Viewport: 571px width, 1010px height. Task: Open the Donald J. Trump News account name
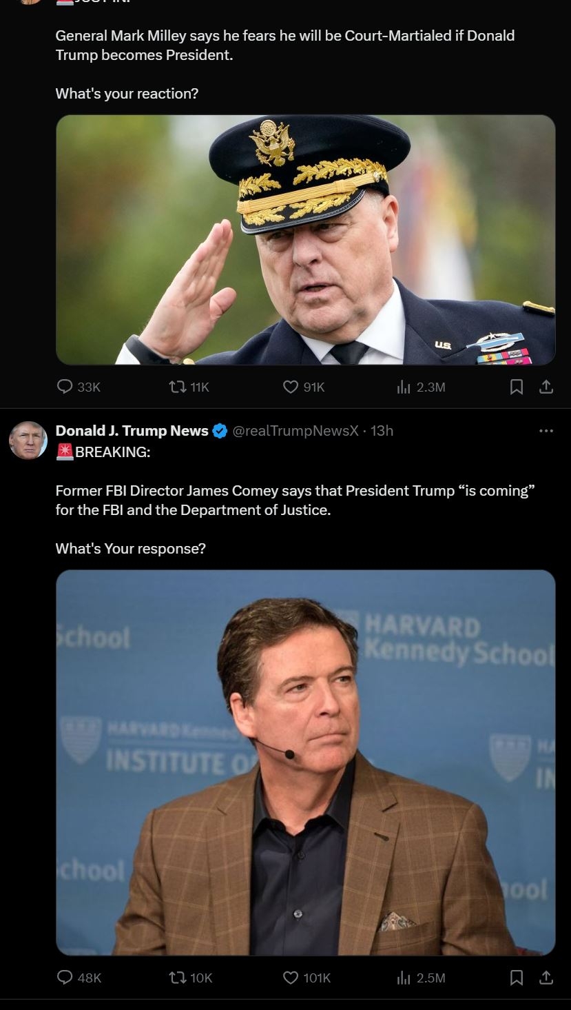click(132, 431)
